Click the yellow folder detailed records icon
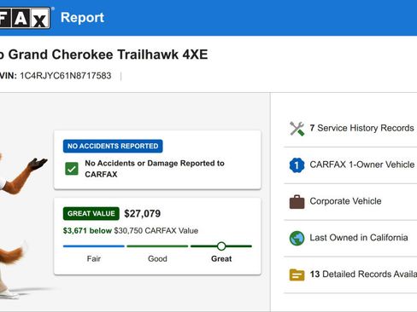The width and height of the screenshot is (417, 312). tap(297, 274)
